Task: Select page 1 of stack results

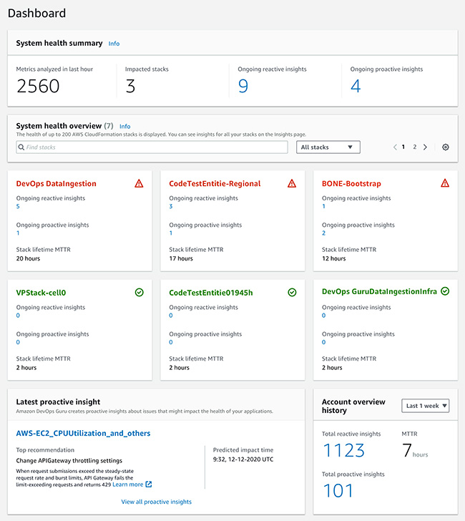Action: tap(403, 147)
